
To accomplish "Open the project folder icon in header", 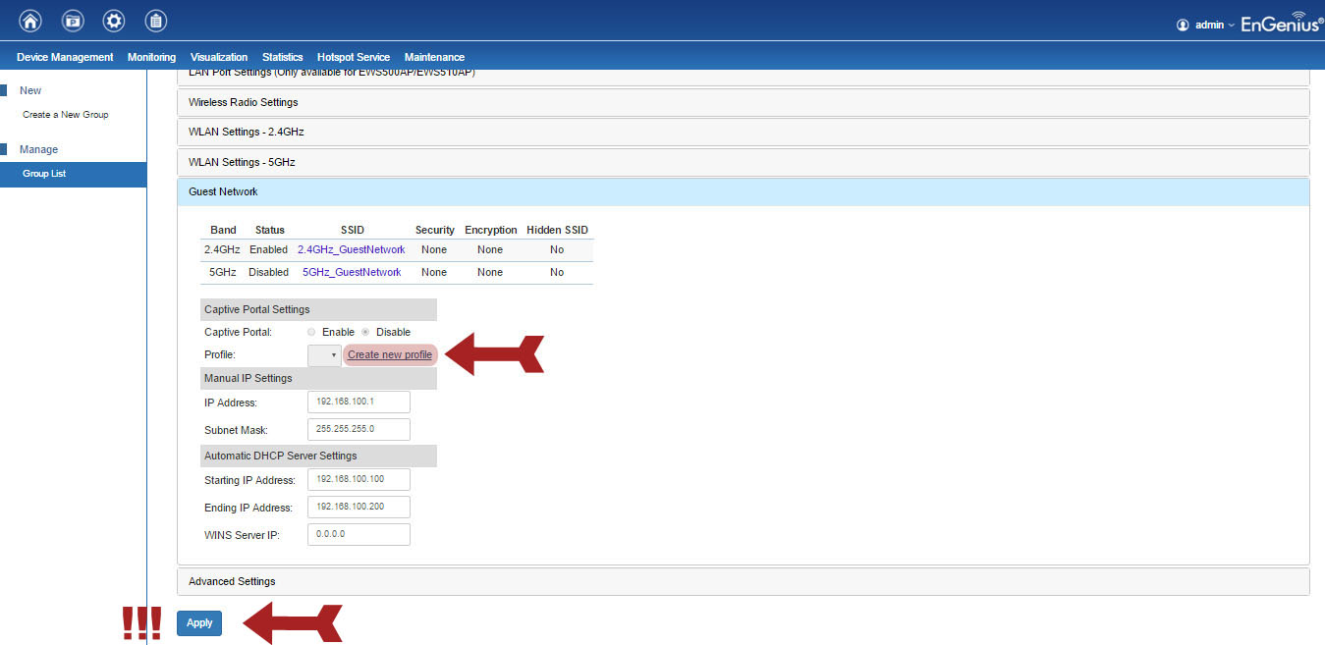I will 73,21.
